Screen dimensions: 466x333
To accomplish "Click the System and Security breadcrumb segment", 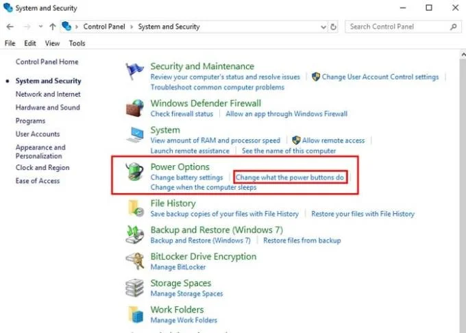I will [169, 27].
